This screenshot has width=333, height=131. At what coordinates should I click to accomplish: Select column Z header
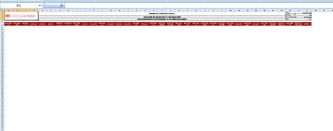(222, 10)
